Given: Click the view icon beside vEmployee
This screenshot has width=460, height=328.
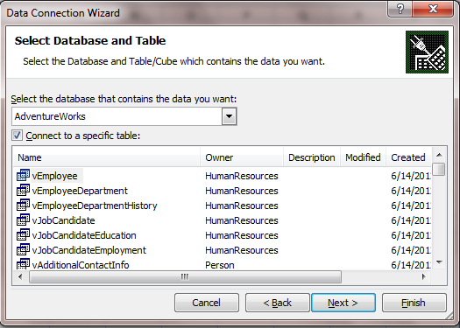Looking at the screenshot, I should [x=23, y=176].
